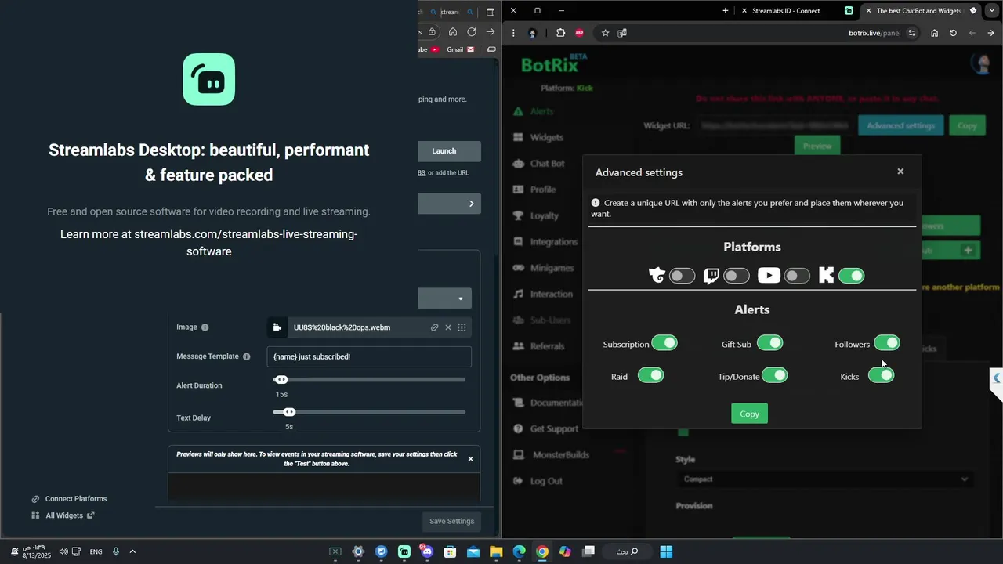
Task: Click the Chrome profile avatar icon
Action: (x=533, y=33)
